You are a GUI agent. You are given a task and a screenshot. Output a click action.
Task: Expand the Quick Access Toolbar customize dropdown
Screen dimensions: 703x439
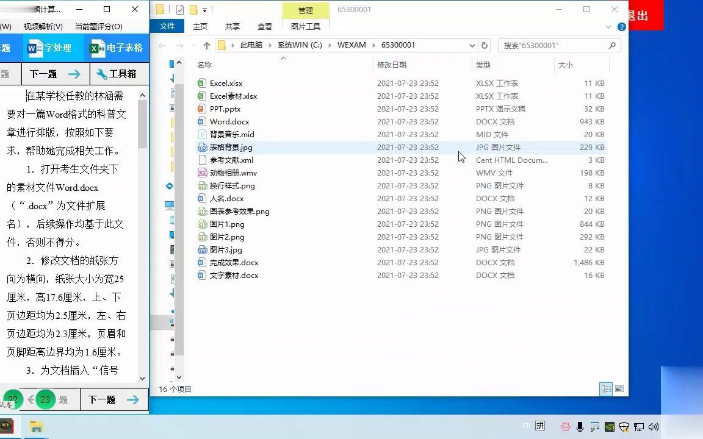coord(205,10)
